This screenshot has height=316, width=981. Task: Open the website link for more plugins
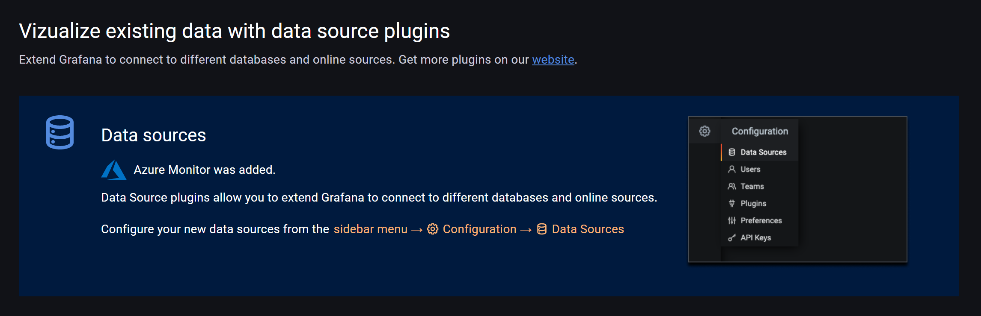[553, 59]
